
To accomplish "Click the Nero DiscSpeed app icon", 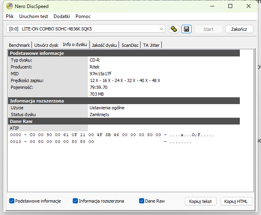I will [10, 6].
